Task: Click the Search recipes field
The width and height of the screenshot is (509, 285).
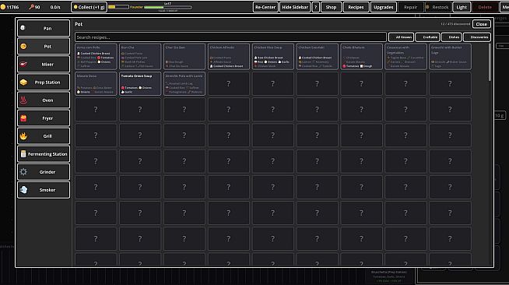Action: (x=230, y=37)
